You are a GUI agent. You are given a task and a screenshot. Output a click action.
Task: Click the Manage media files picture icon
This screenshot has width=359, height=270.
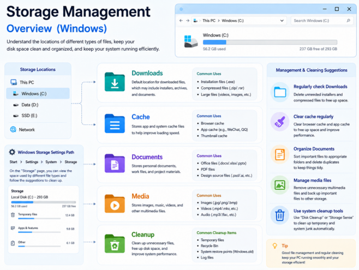[280, 185]
